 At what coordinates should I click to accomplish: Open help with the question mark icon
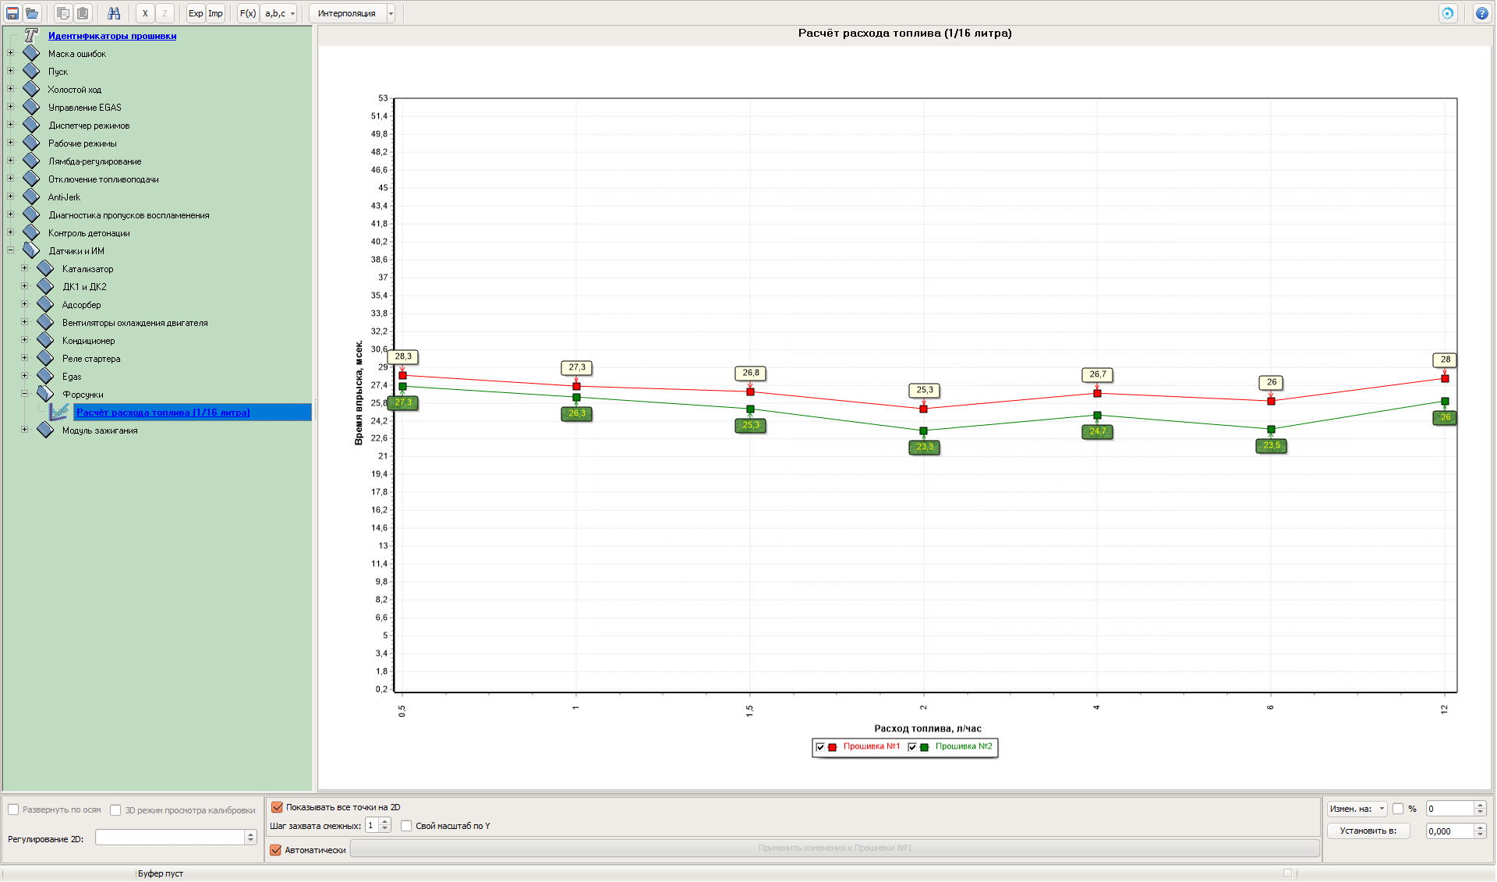coord(1481,13)
